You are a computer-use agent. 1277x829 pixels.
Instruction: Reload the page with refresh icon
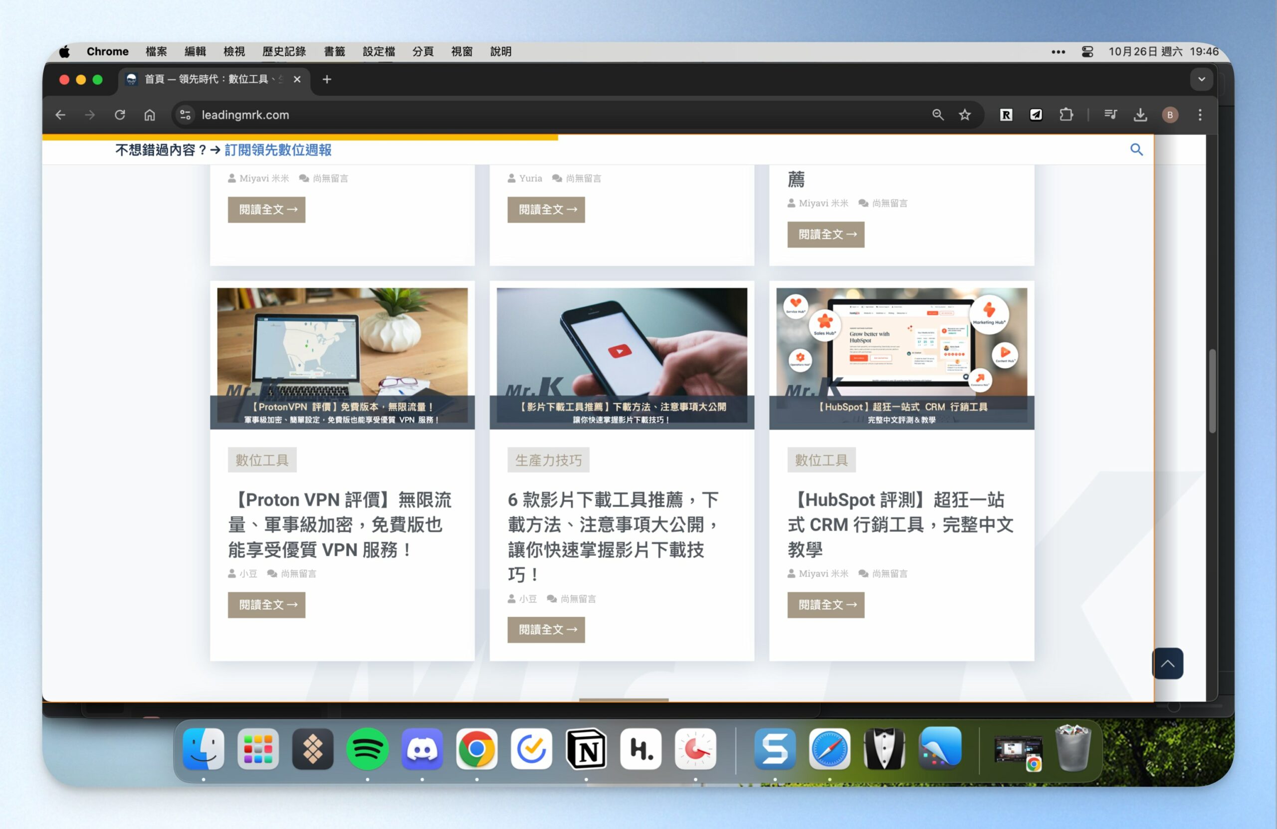[120, 115]
